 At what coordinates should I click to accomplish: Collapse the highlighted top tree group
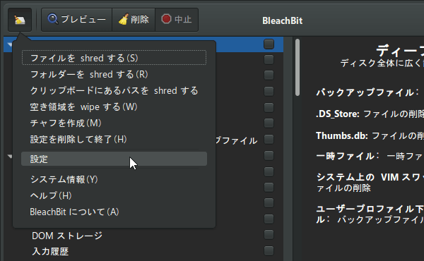[x=10, y=44]
